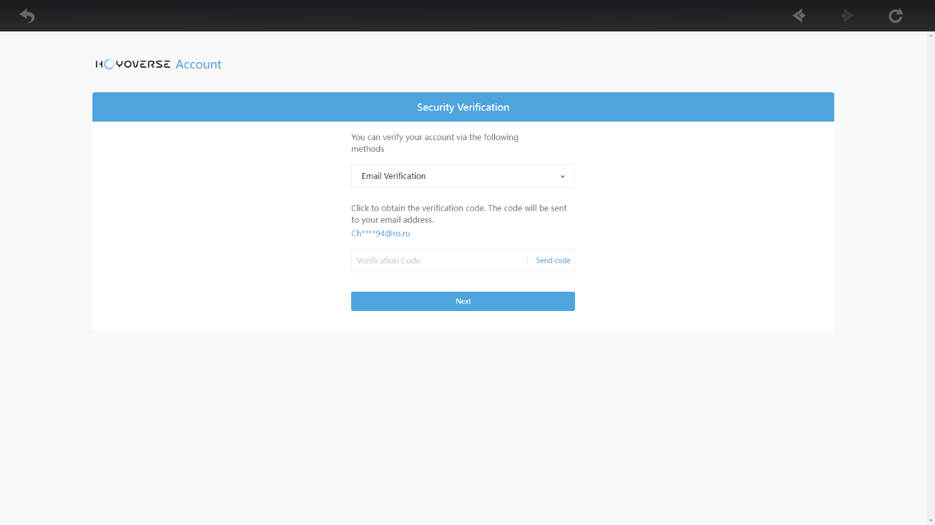
Task: Click the blue Account text beside logo
Action: click(x=198, y=64)
